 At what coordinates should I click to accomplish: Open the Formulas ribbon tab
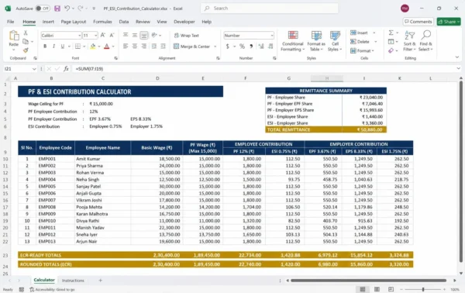(102, 22)
